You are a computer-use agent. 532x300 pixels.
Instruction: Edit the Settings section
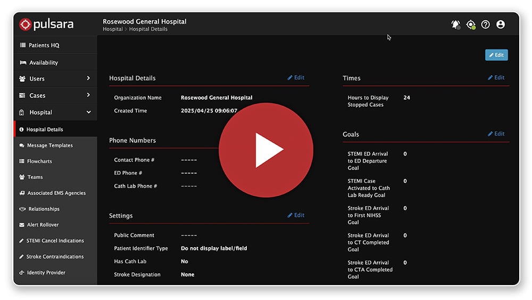[296, 215]
